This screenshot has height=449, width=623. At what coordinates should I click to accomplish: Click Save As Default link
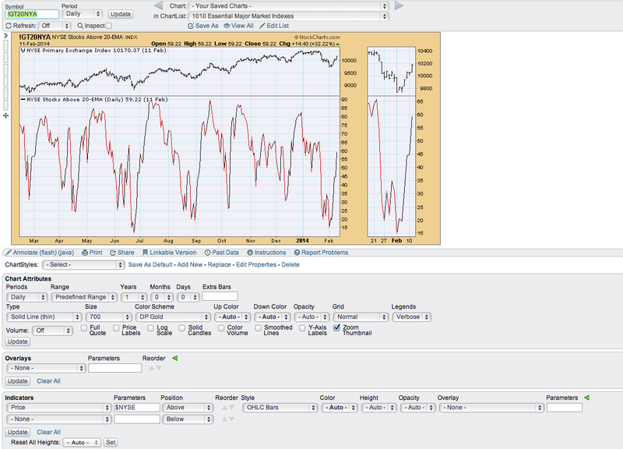tap(150, 265)
